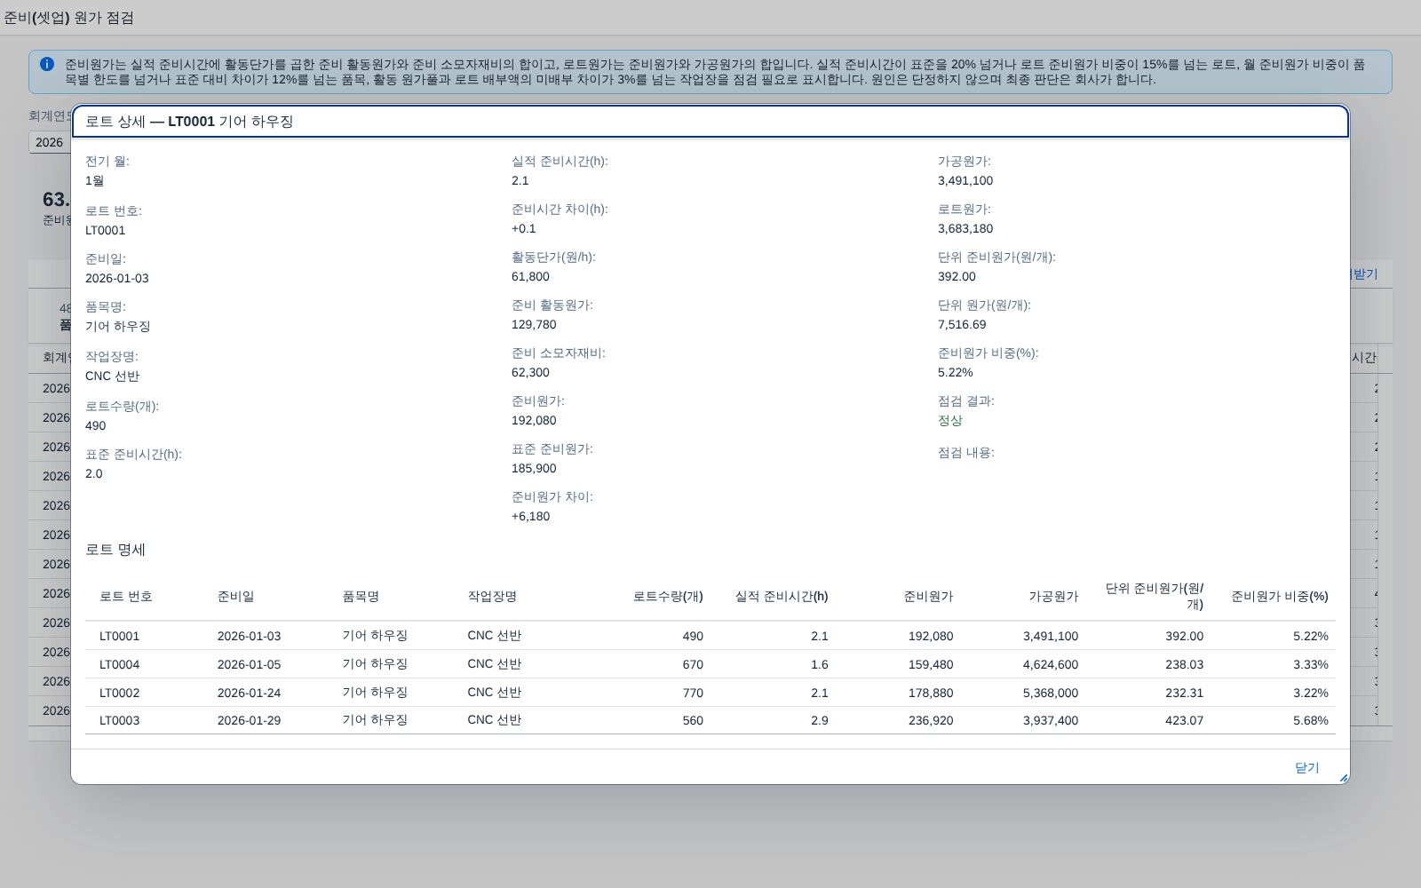Click the blue info icon in banner
Image resolution: width=1421 pixels, height=888 pixels.
point(47,64)
